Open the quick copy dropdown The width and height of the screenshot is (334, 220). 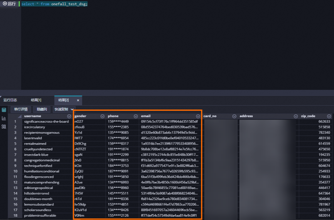pos(64,109)
